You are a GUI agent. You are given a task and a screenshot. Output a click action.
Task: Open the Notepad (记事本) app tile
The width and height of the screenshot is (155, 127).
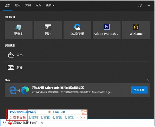[19, 30]
